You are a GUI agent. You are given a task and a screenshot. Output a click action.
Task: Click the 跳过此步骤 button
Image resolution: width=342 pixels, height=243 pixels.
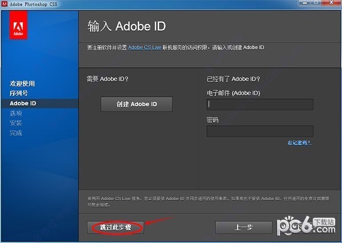(x=115, y=228)
